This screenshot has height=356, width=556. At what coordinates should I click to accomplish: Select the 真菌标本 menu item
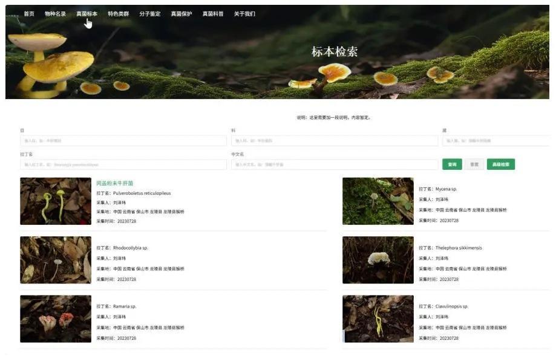click(87, 14)
